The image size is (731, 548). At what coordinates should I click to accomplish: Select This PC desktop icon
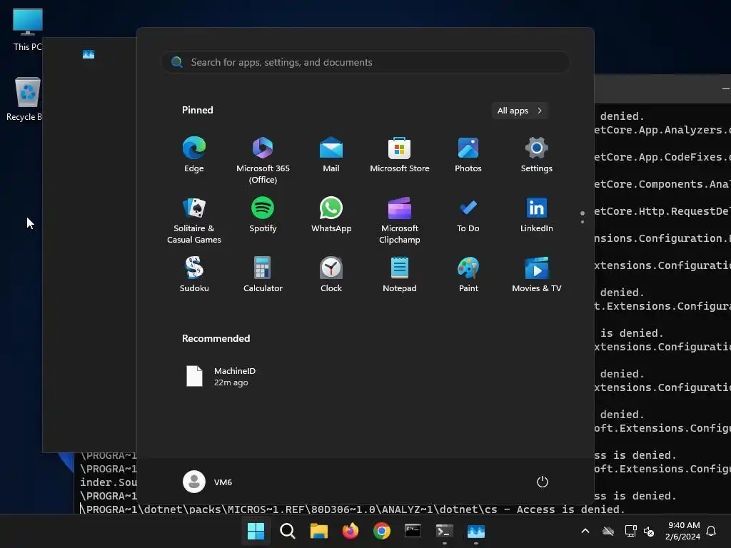[x=28, y=29]
